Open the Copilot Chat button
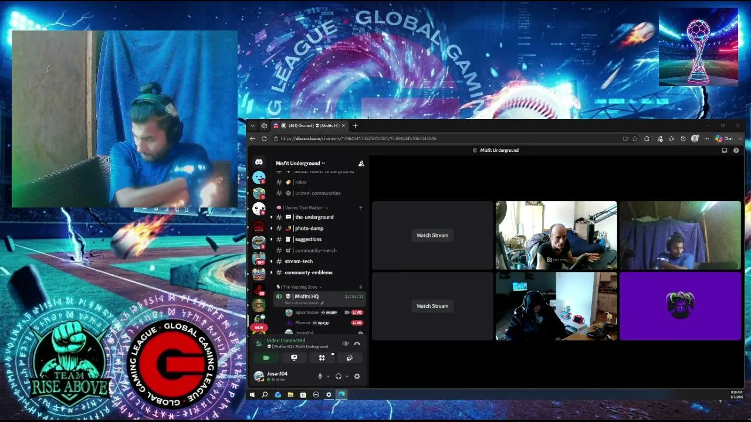 click(x=724, y=139)
